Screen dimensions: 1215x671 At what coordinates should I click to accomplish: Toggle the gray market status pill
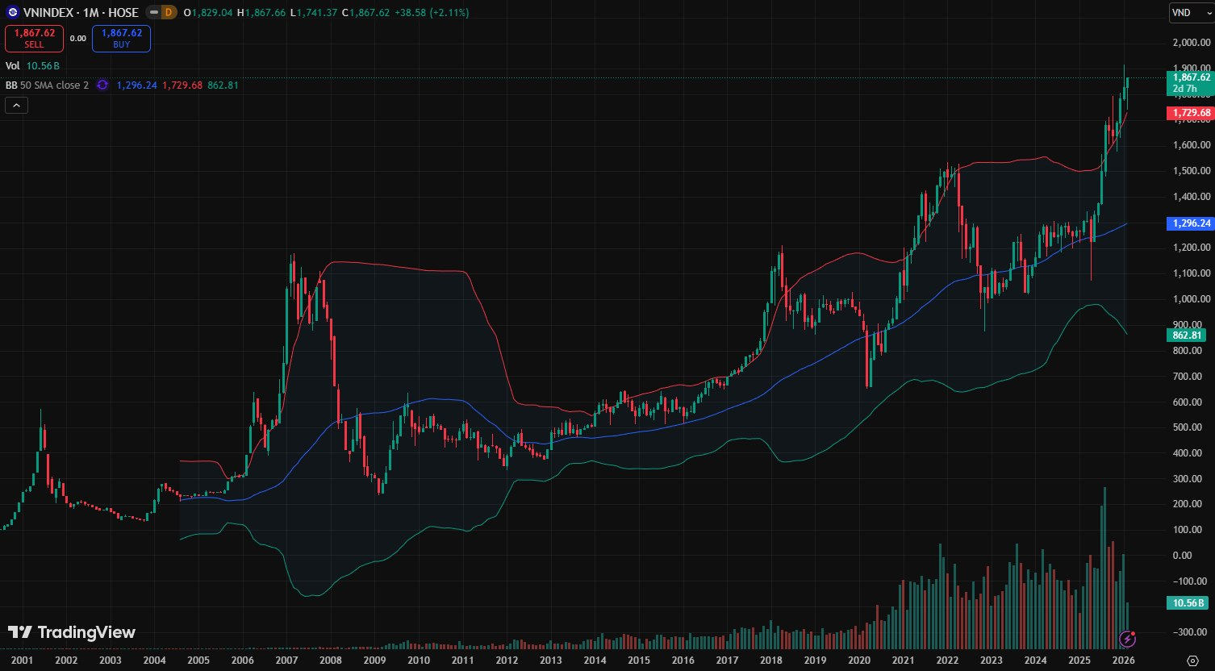click(151, 13)
